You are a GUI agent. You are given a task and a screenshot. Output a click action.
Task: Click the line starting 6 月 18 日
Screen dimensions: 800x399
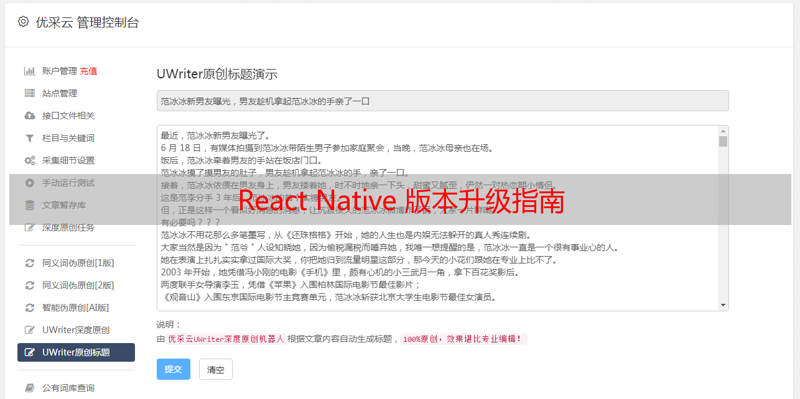click(x=327, y=148)
